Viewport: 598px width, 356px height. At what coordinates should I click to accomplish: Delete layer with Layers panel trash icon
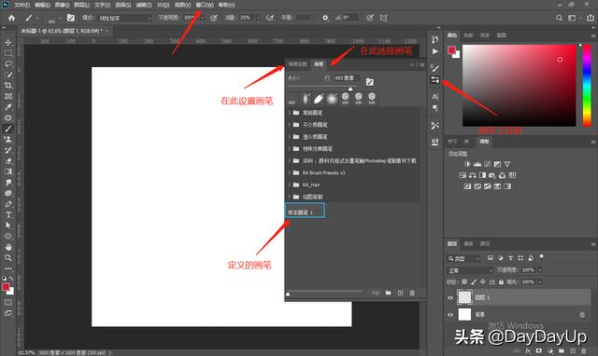[583, 350]
